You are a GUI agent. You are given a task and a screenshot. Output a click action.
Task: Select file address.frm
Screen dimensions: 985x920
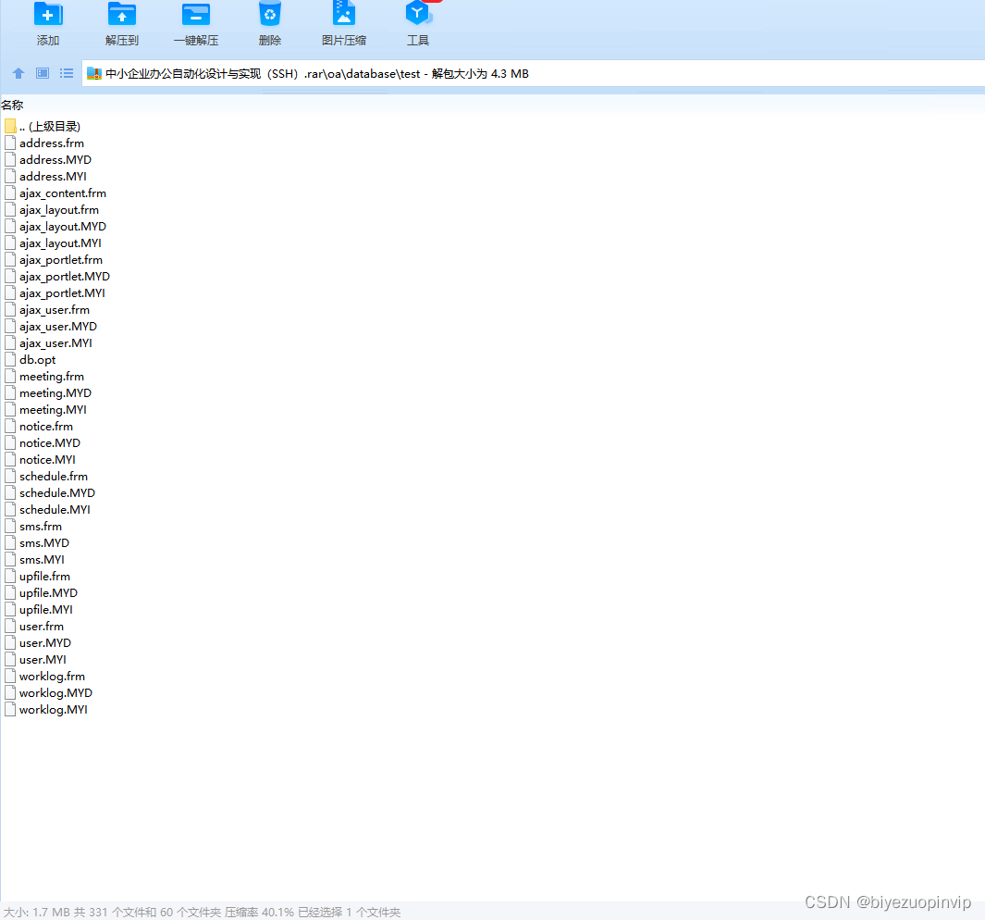[52, 143]
